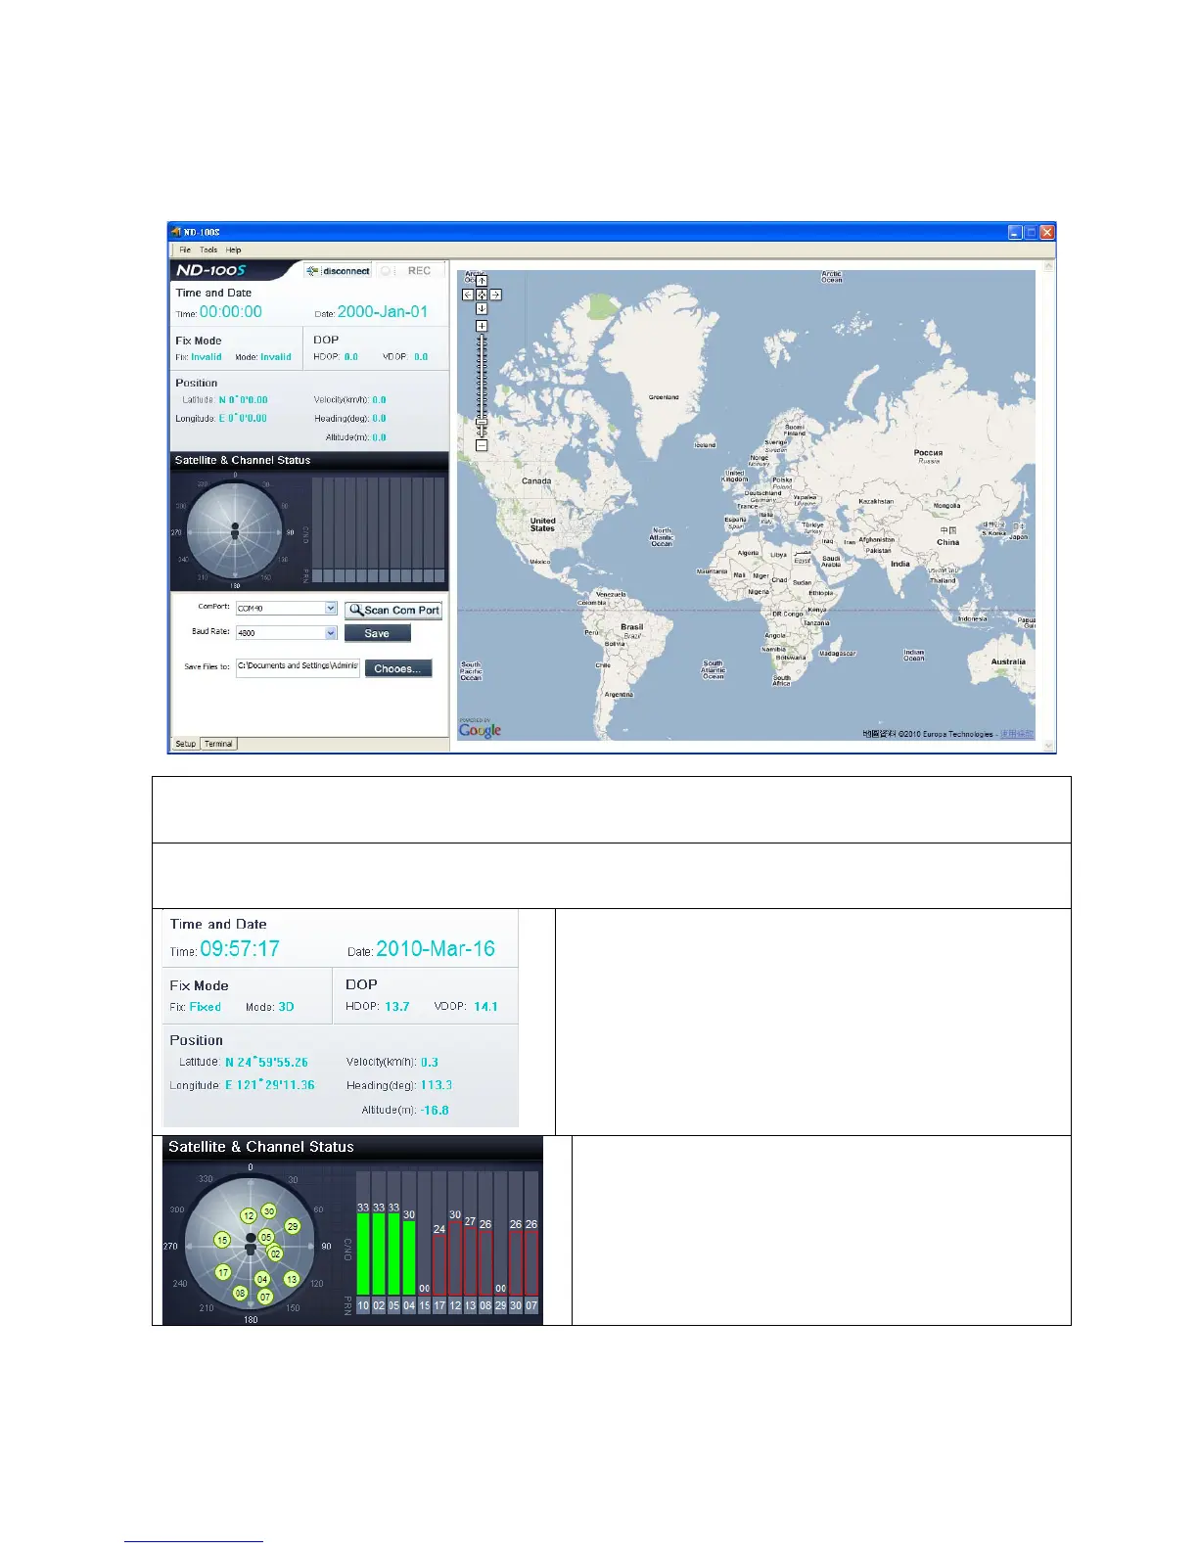This screenshot has height=1550, width=1198.
Task: Expand the ComPort dropdown
Action: click(x=331, y=608)
